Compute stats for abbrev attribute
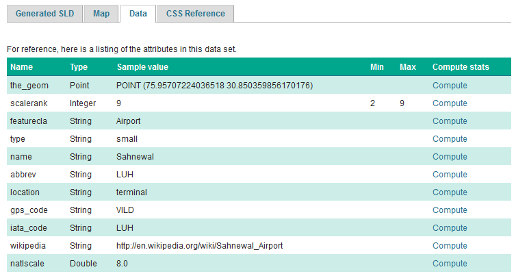This screenshot has height=276, width=516. [x=450, y=175]
